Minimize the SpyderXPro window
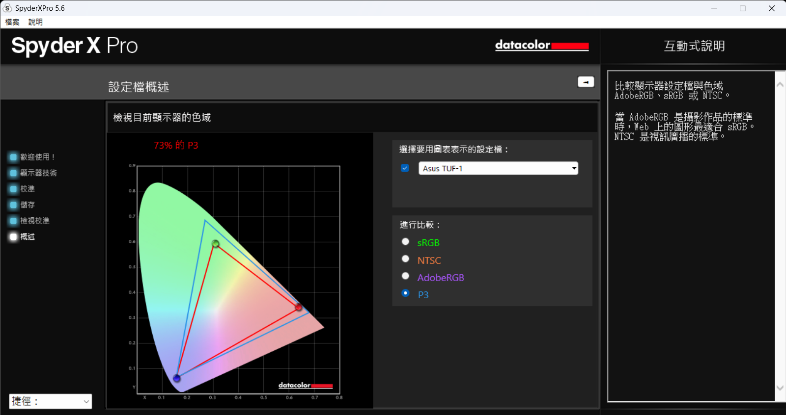Viewport: 786px width, 415px height. [x=714, y=8]
